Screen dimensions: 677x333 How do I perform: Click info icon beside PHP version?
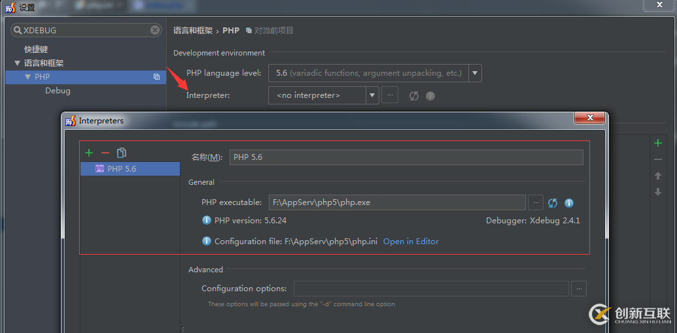click(207, 221)
